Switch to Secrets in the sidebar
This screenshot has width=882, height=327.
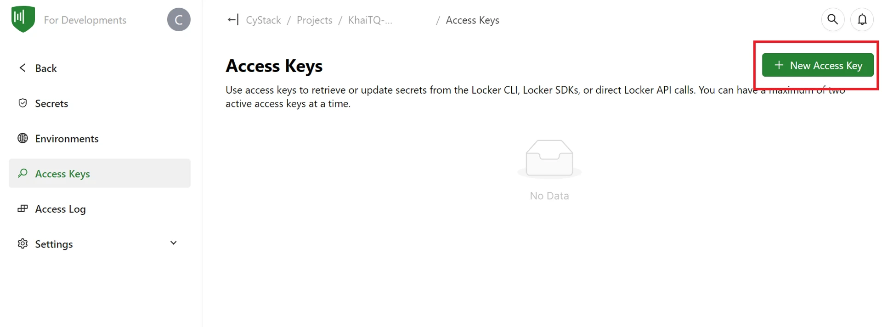click(51, 103)
